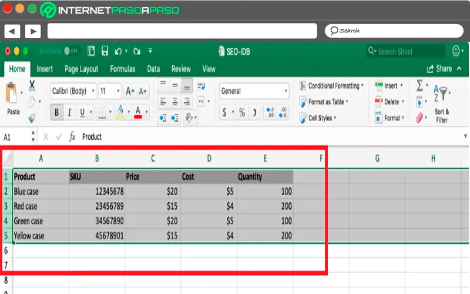Open the Page Layout tab
This screenshot has width=470, height=294.
(x=81, y=69)
